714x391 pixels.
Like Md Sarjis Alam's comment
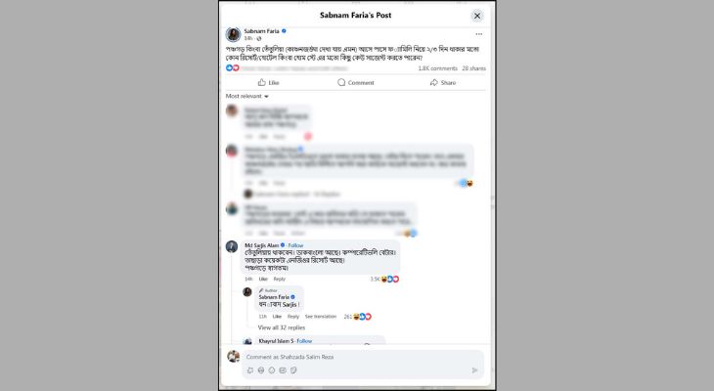263,279
